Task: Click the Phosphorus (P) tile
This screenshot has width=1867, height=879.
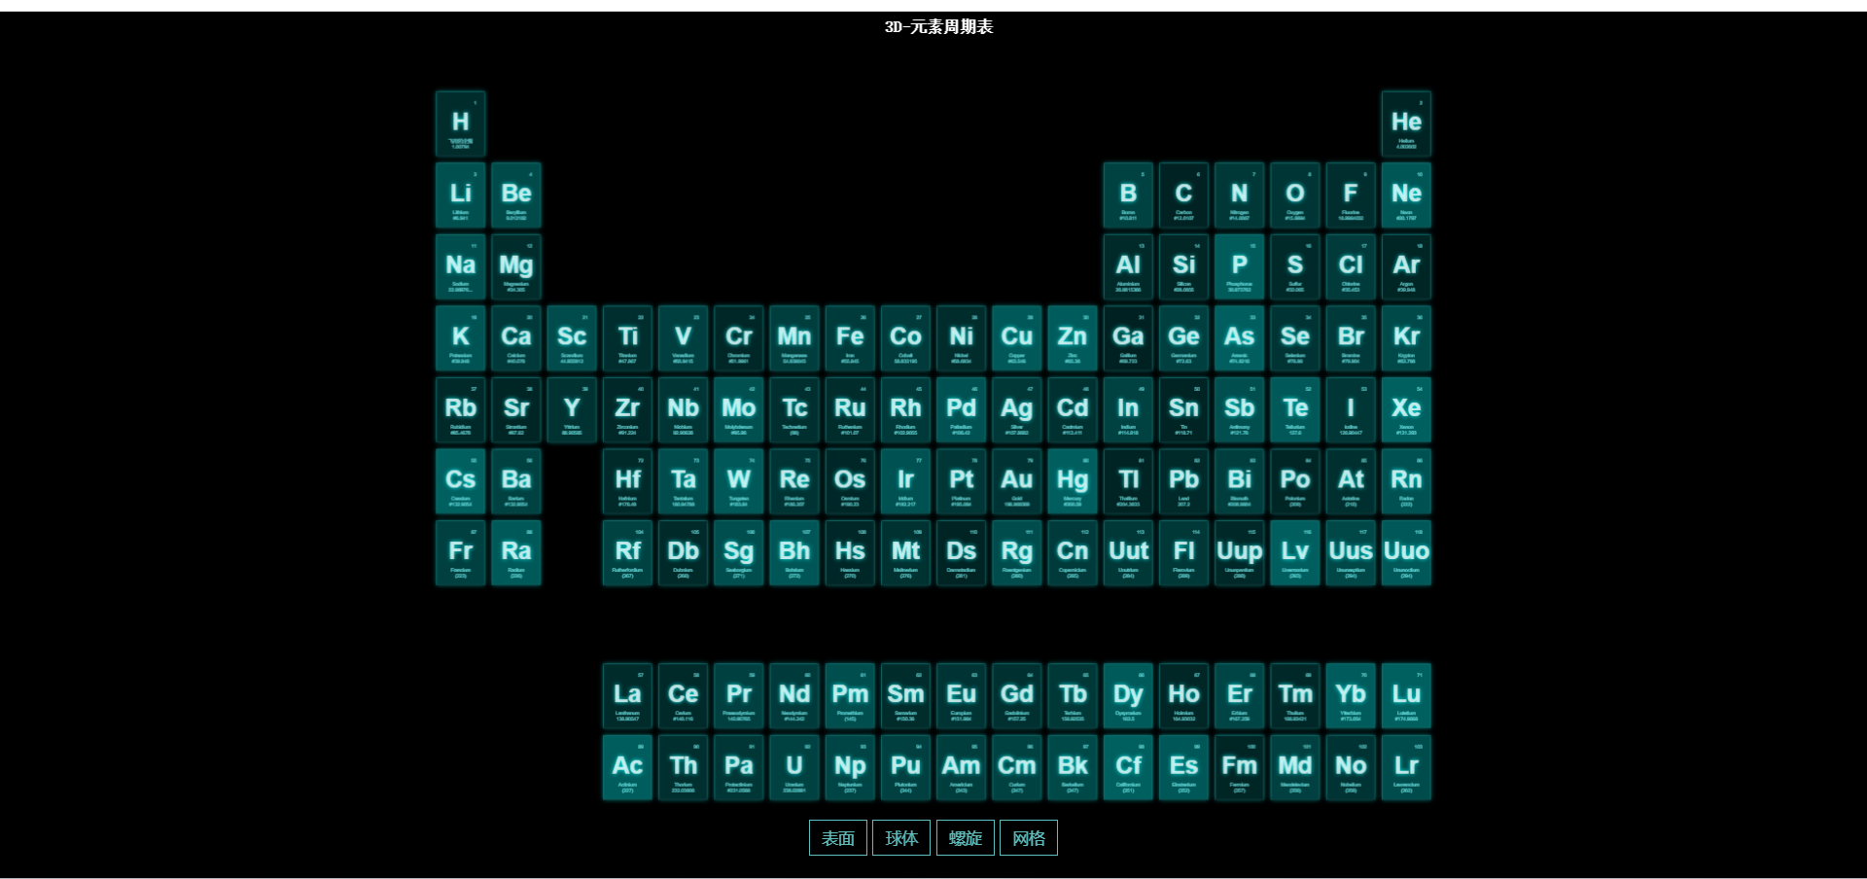Action: (x=1240, y=266)
